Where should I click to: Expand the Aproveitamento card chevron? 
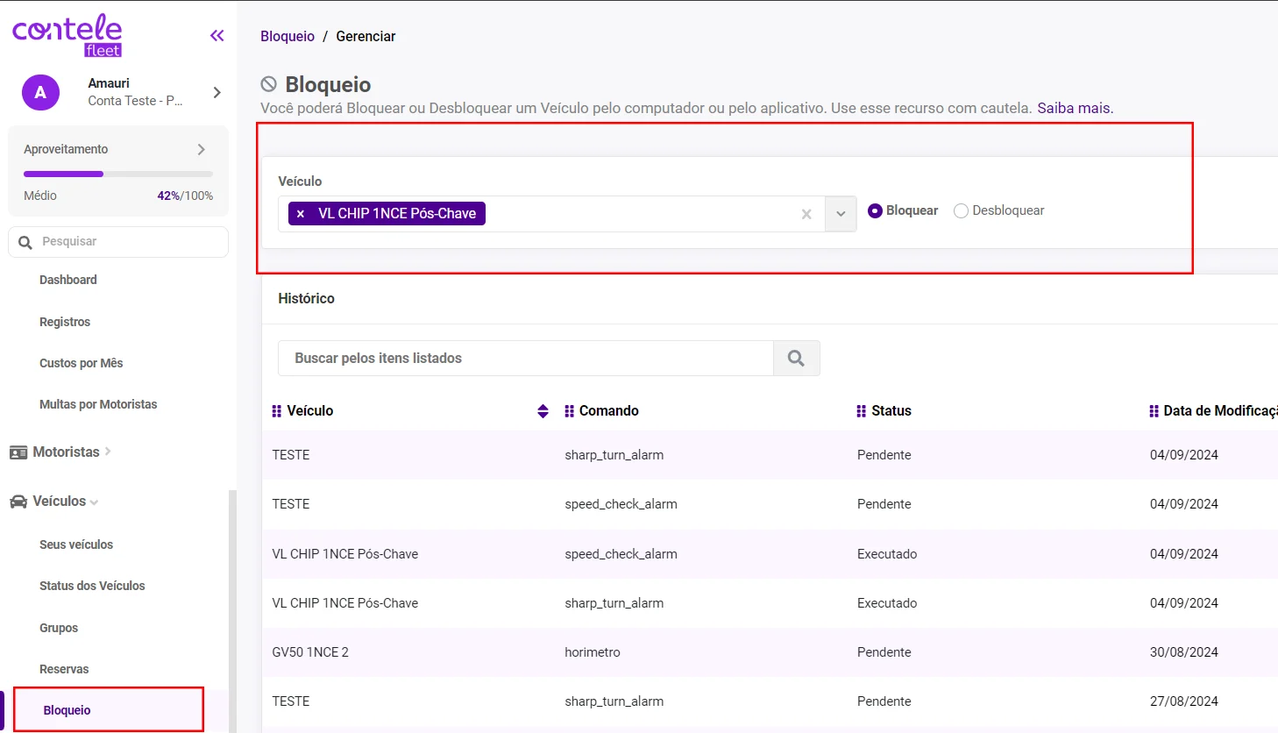point(202,150)
